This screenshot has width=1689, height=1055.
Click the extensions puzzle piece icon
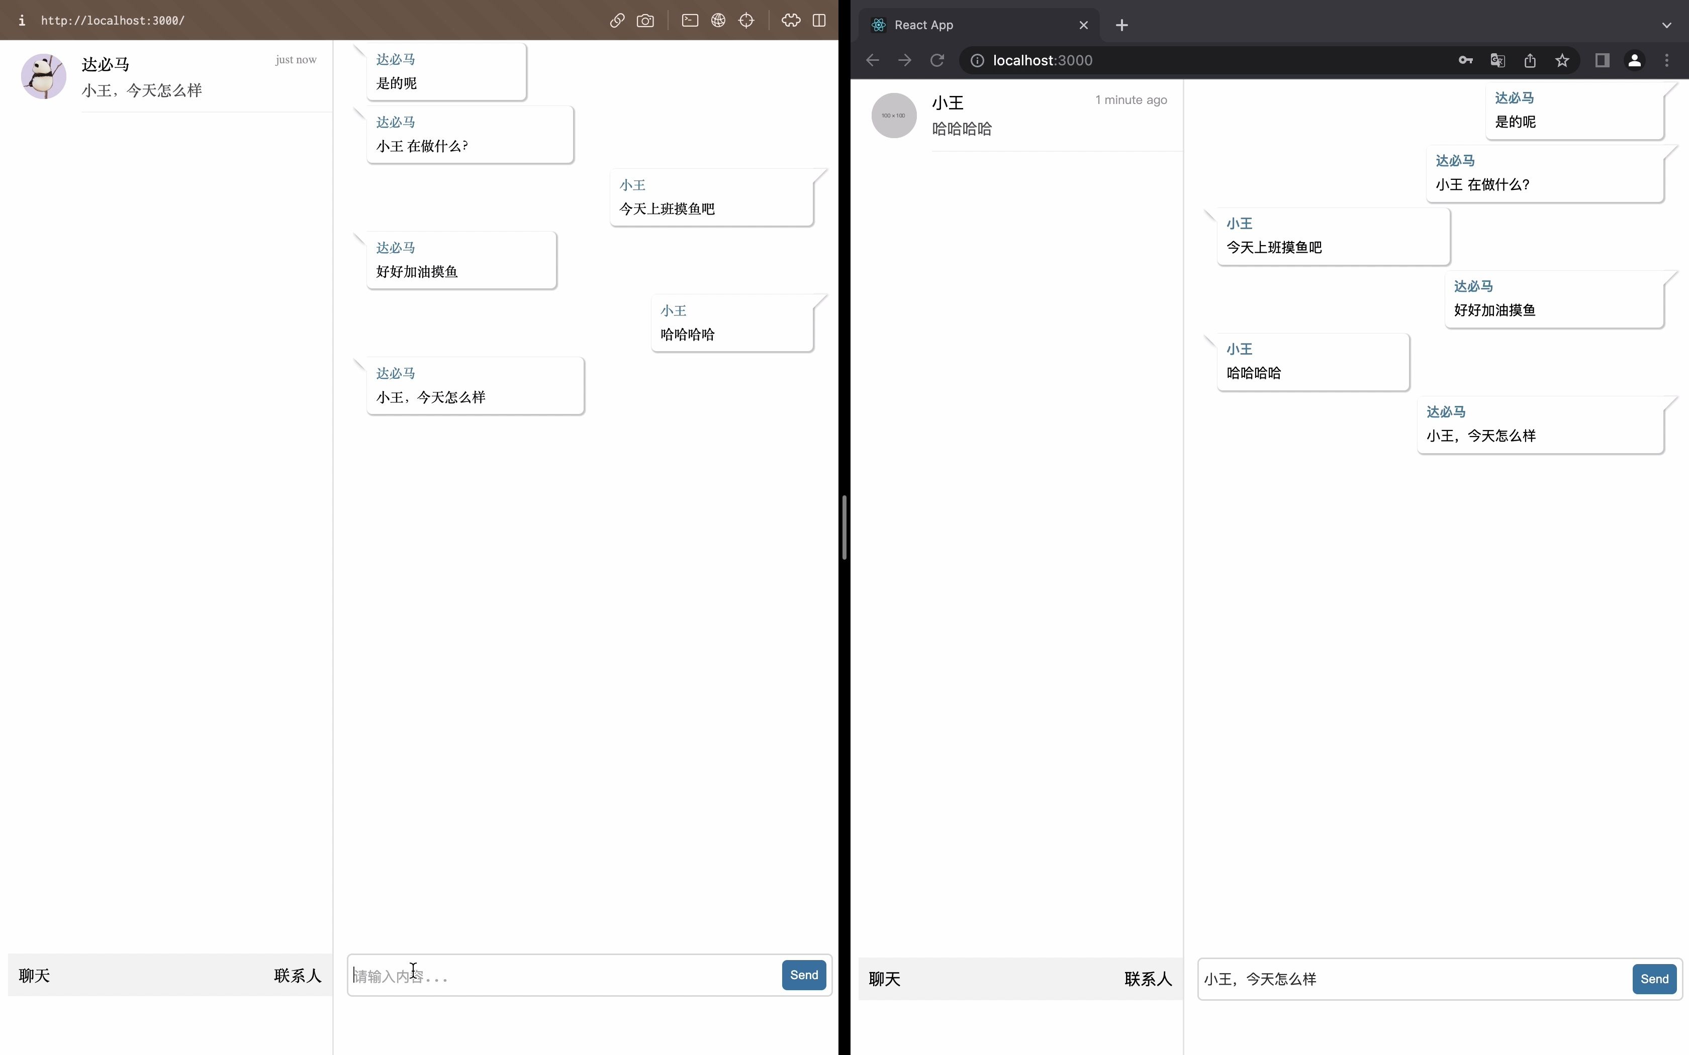pos(789,20)
